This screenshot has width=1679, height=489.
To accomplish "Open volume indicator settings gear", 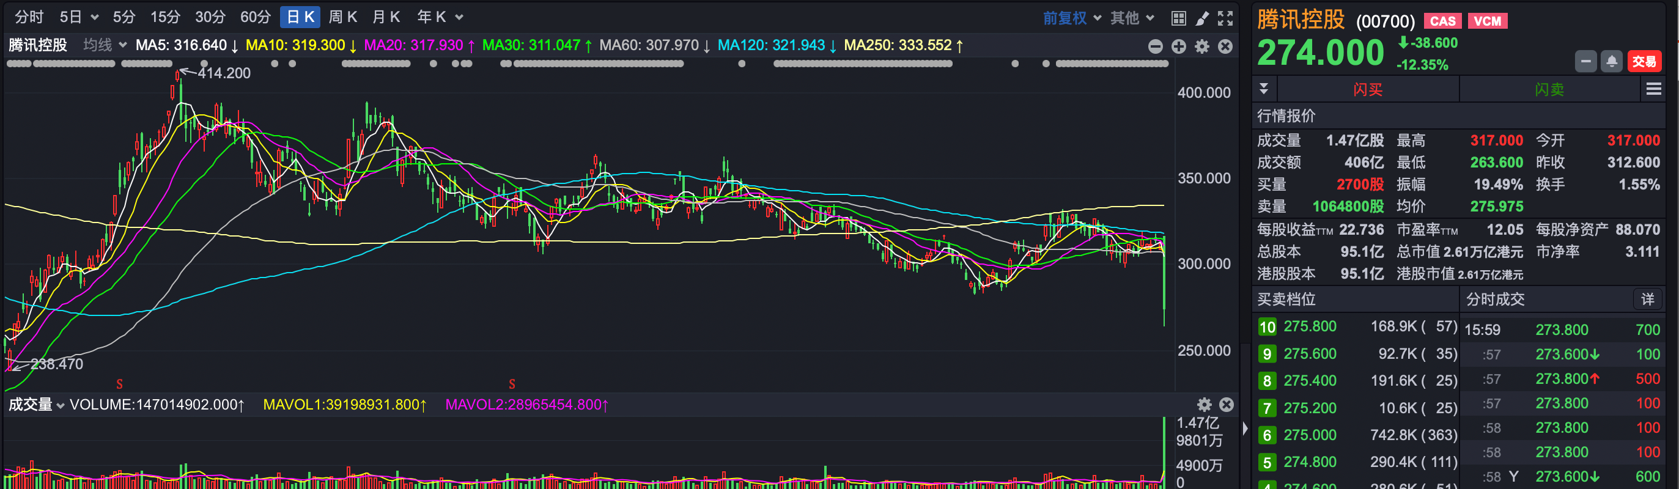I will click(x=1205, y=404).
